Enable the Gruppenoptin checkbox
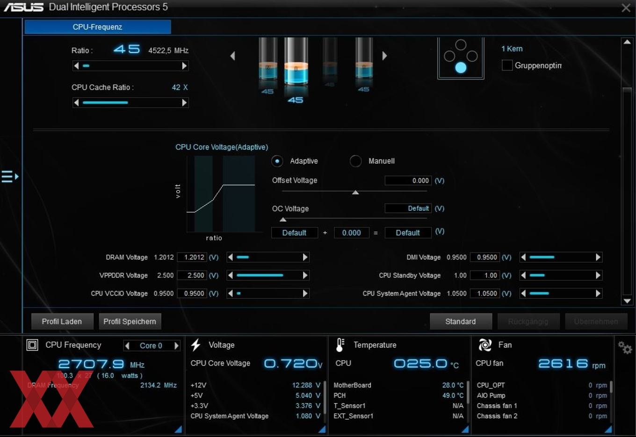Viewport: 636px width, 437px height. [507, 65]
